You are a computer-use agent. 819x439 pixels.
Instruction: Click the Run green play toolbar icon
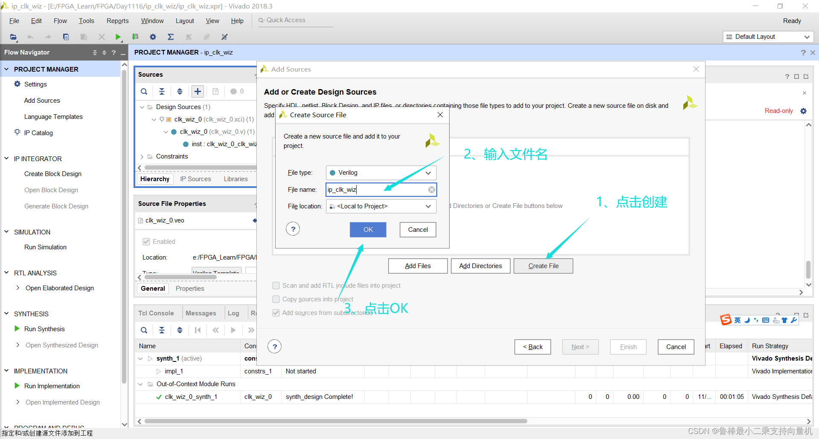pos(118,37)
